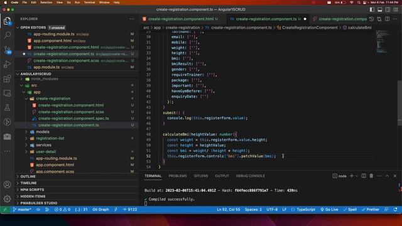Open the Debug Console tab
This screenshot has height=226, width=402.
tap(250, 176)
